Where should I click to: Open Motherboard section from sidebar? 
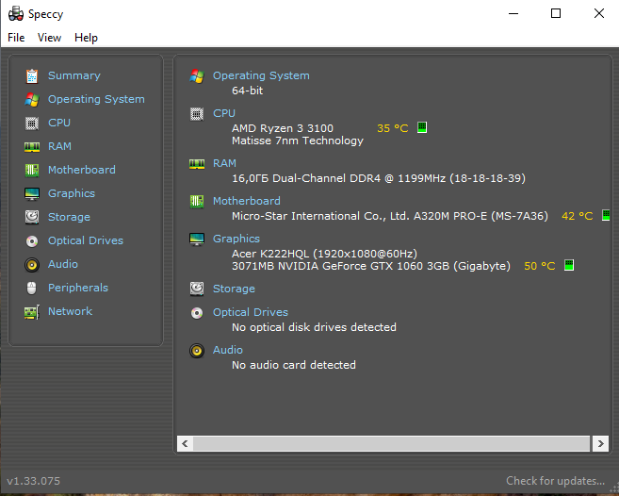coord(82,170)
